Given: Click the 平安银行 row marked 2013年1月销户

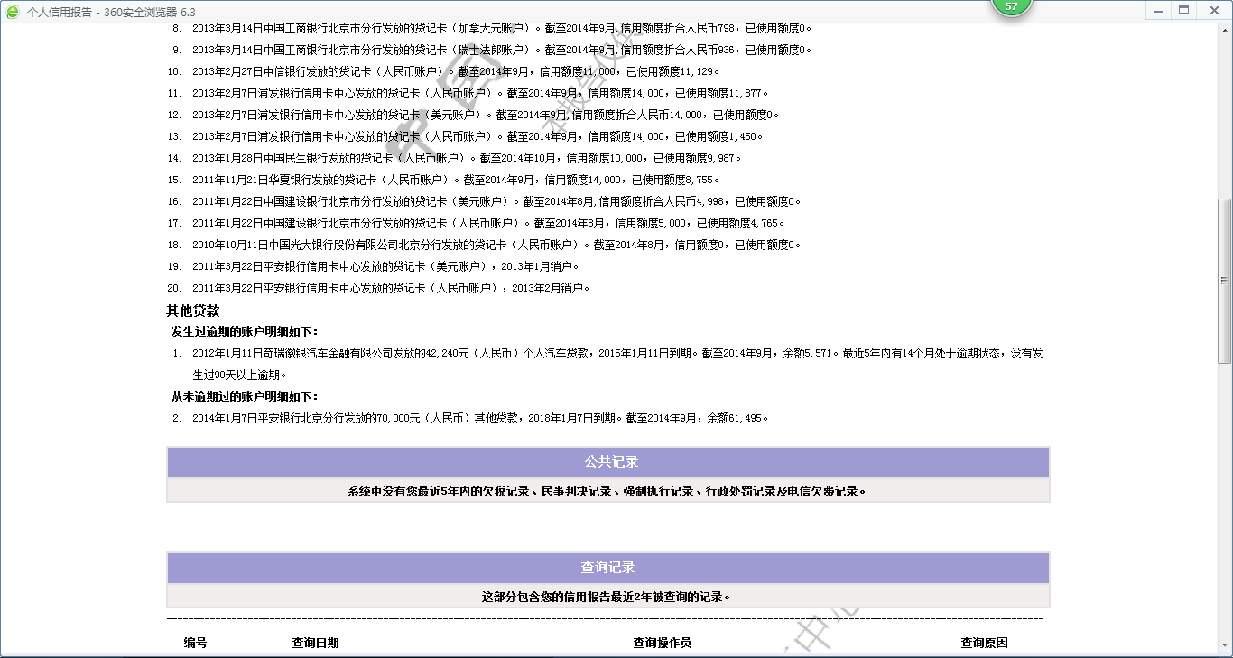Looking at the screenshot, I should pos(373,266).
